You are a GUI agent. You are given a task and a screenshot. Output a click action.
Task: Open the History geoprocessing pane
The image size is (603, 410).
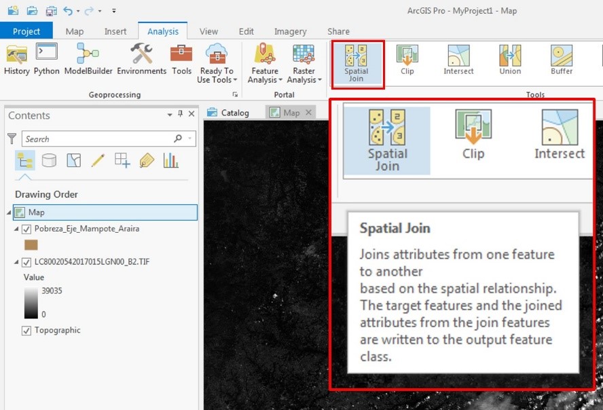16,59
